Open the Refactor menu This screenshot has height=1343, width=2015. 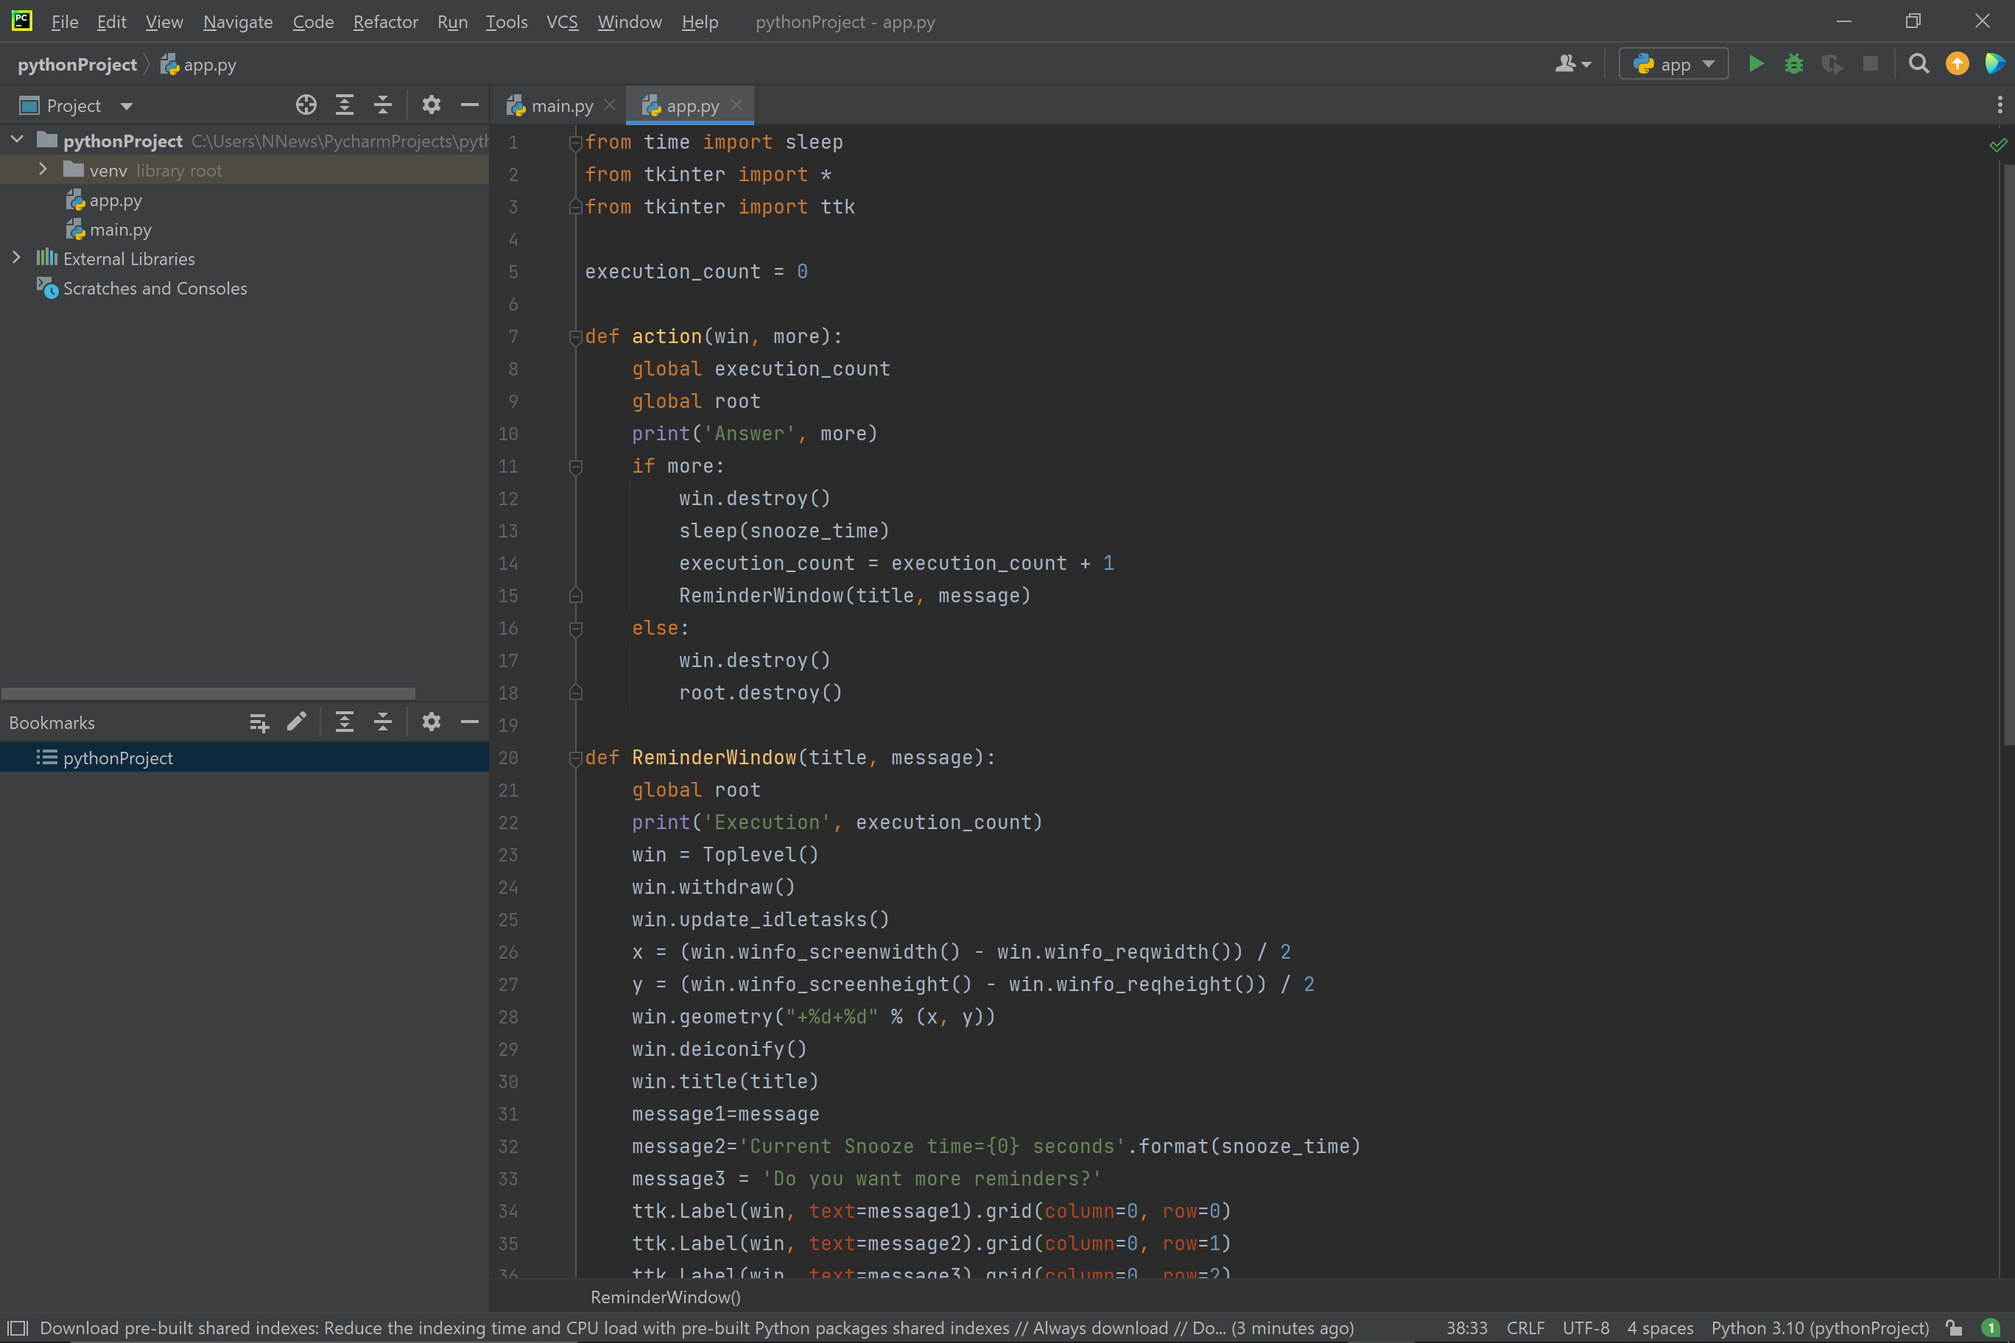[385, 22]
